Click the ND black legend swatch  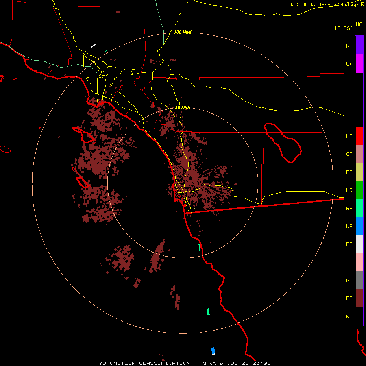tap(359, 316)
